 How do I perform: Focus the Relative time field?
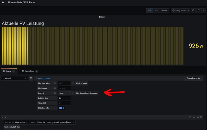tap(64, 98)
